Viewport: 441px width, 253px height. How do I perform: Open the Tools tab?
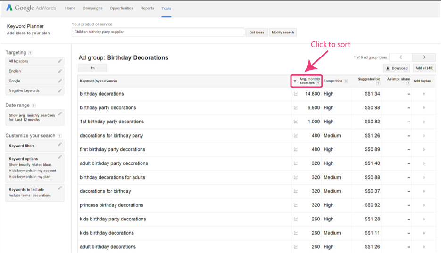166,8
